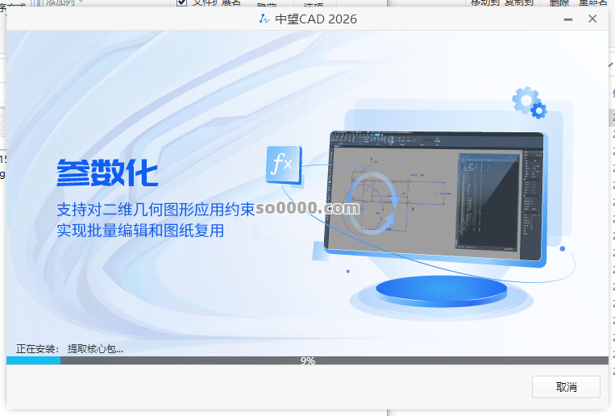Click the line 实现批量编辑和图纸复用
Screen dimensions: 615x416
140,231
